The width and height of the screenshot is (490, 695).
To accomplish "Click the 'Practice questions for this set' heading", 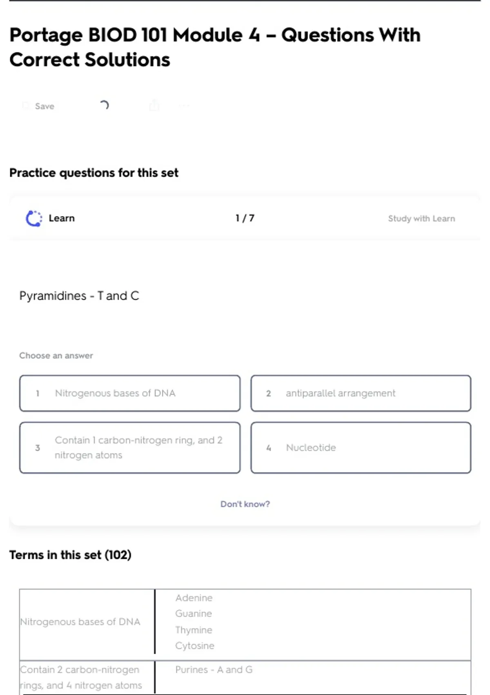I will (x=94, y=173).
